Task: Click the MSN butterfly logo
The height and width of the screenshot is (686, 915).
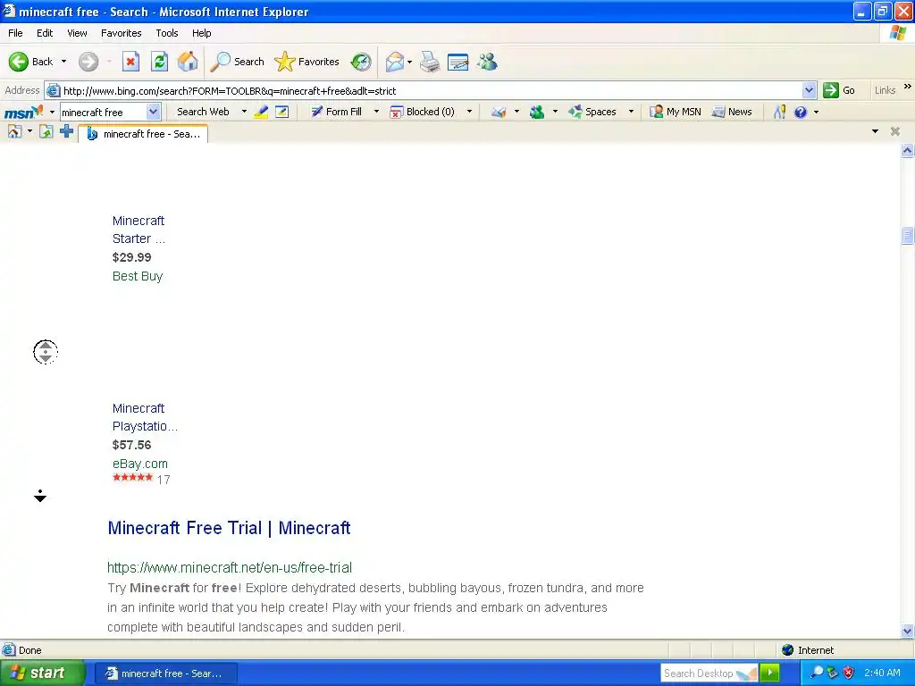Action: (x=23, y=112)
